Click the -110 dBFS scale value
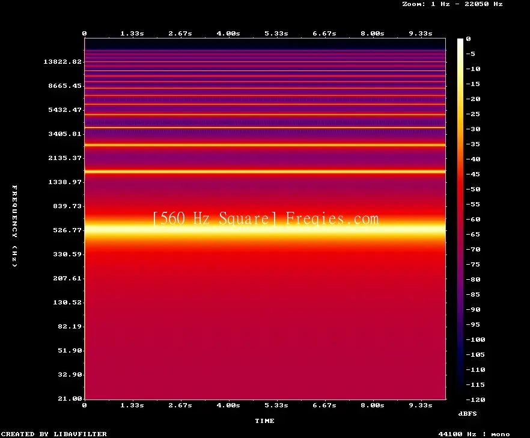Viewport: 530px width, 438px height. point(475,369)
